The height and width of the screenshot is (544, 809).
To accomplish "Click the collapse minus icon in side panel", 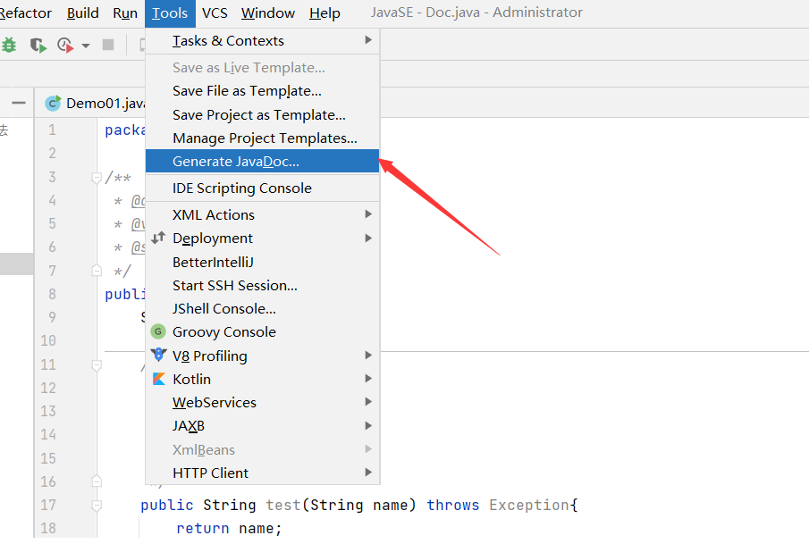I will coord(19,103).
